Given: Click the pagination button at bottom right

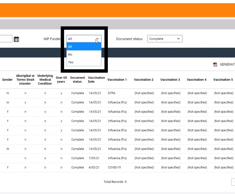Looking at the screenshot, I should coord(233,182).
